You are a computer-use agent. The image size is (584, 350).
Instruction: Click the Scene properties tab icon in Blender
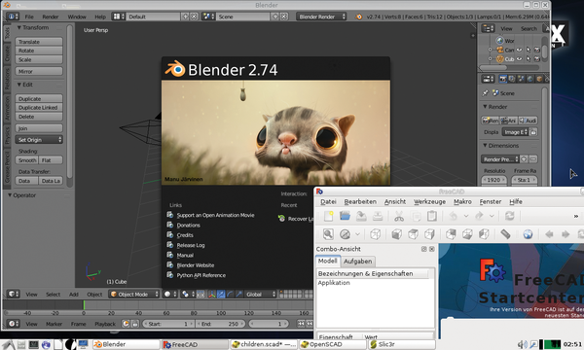pos(521,79)
